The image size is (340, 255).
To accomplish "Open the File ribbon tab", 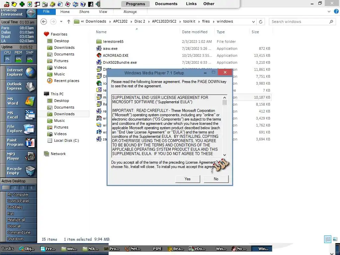I will click(46, 12).
